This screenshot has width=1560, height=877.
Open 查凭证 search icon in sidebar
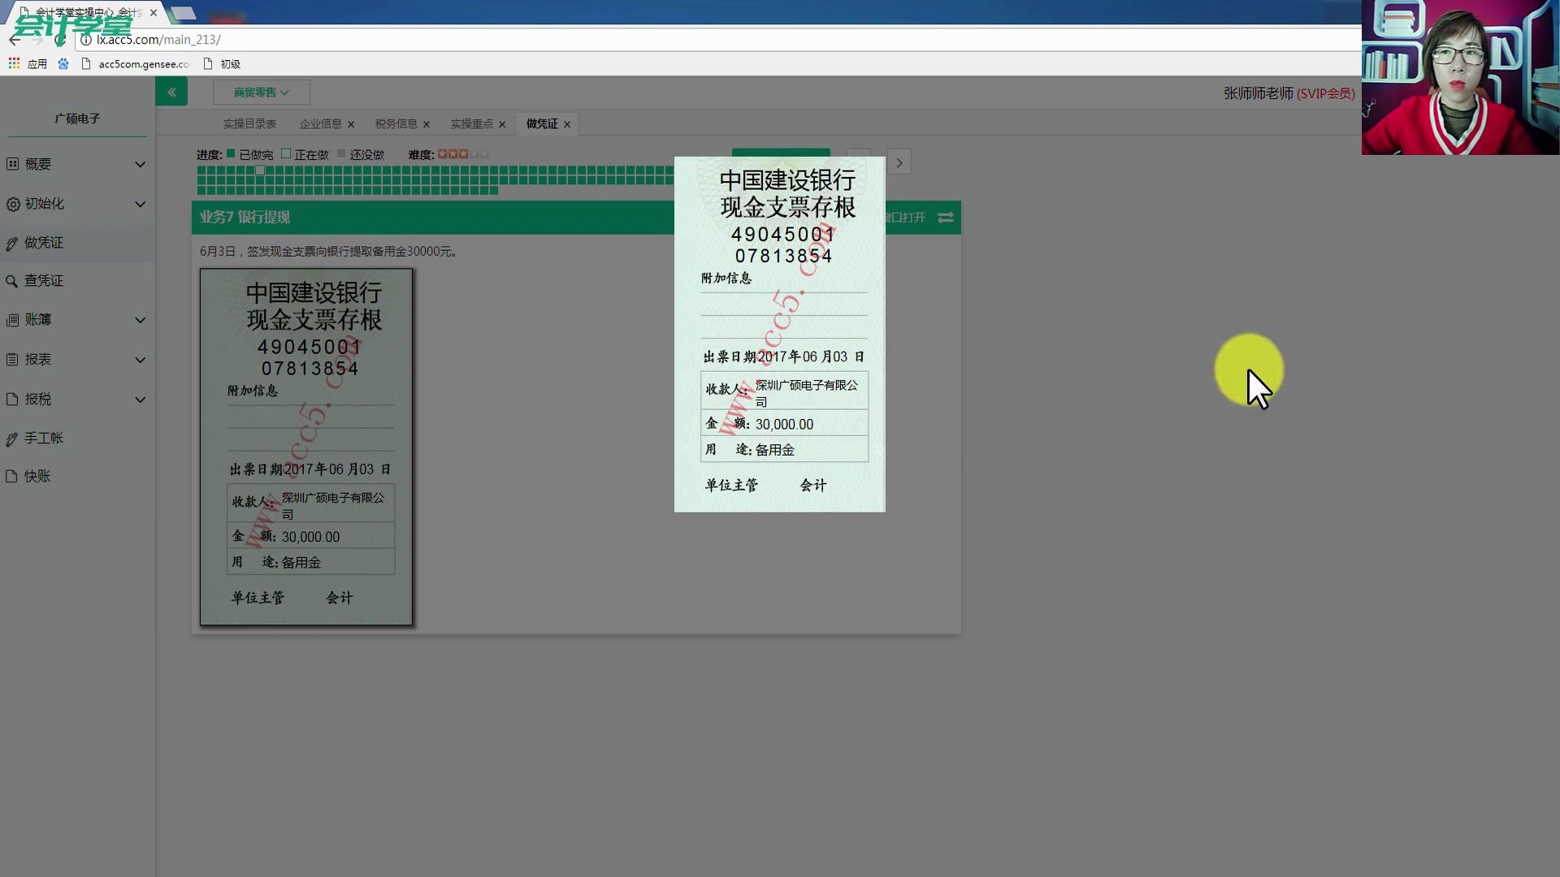[12, 281]
